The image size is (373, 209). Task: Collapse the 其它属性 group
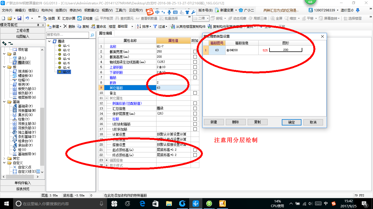[106, 98]
